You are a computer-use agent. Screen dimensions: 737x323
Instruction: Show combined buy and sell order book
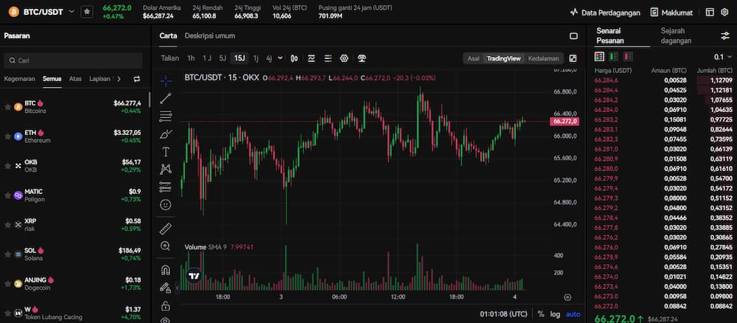tap(599, 57)
